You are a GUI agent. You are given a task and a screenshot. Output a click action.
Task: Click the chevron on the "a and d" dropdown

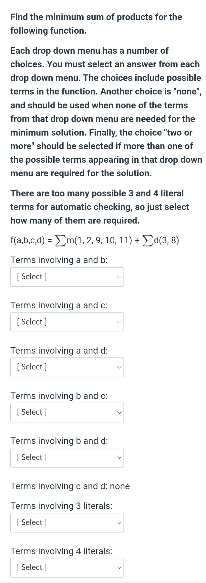[x=119, y=368]
